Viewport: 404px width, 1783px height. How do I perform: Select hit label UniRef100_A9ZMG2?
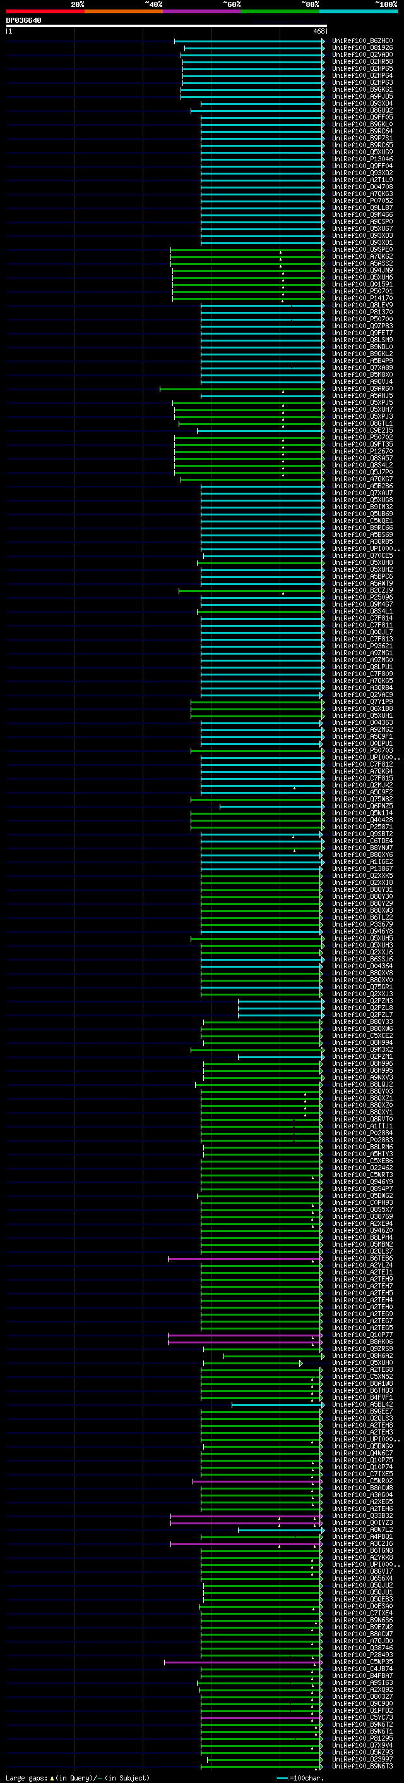(362, 729)
